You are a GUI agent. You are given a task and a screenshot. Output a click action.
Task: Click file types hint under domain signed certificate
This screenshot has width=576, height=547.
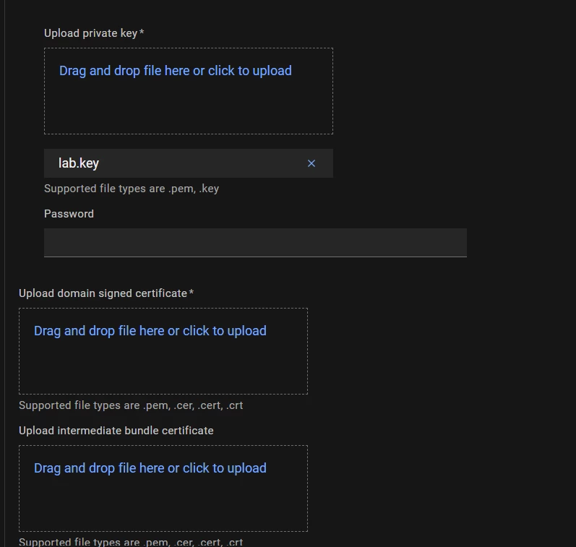tap(131, 405)
